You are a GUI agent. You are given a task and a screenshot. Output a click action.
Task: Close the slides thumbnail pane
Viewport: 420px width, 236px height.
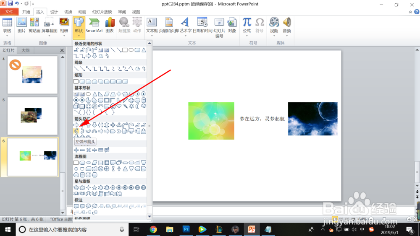pyautogui.click(x=62, y=50)
